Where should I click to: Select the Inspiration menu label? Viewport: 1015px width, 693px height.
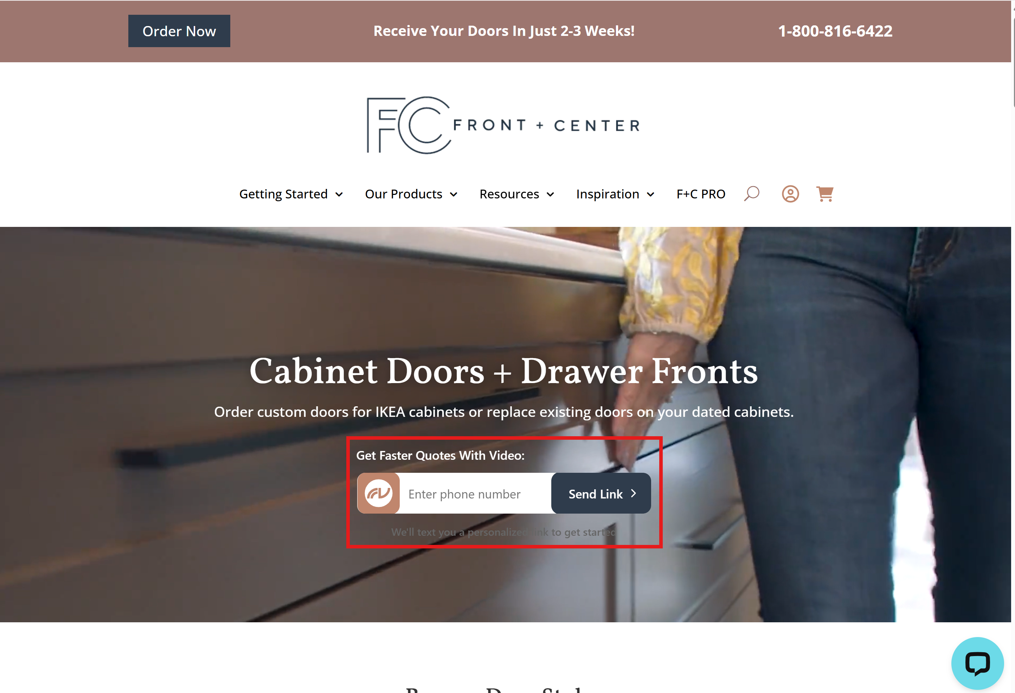[x=608, y=193]
